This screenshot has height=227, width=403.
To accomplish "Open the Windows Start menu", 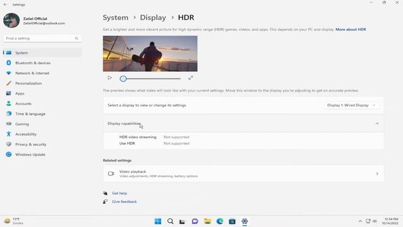I will pyautogui.click(x=158, y=221).
